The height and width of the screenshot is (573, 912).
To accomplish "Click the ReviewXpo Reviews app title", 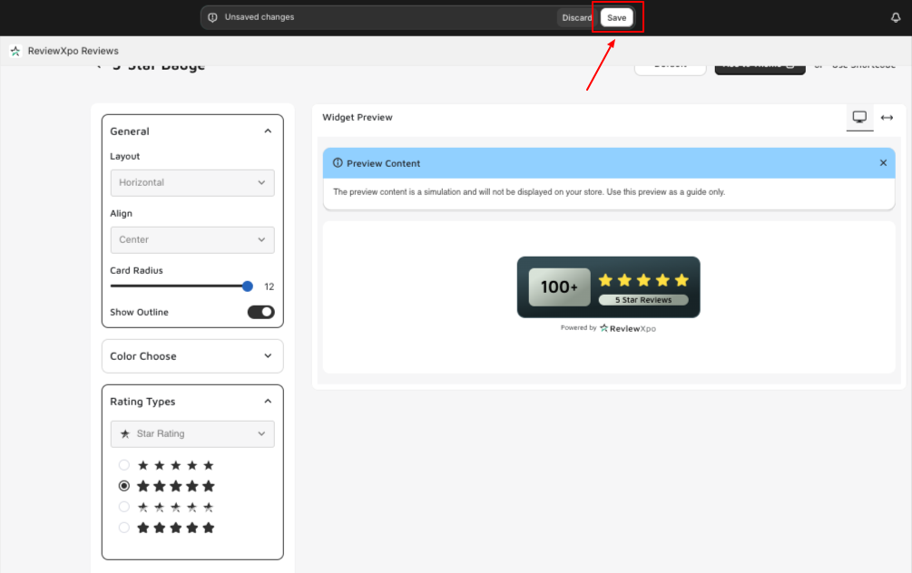I will point(74,51).
